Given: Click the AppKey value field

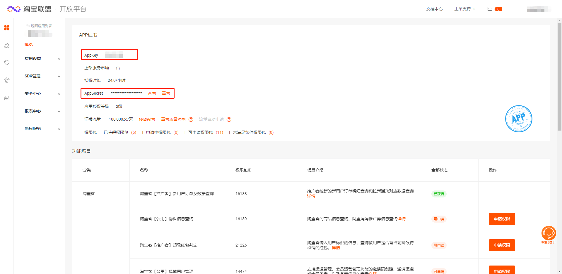Looking at the screenshot, I should pyautogui.click(x=114, y=55).
